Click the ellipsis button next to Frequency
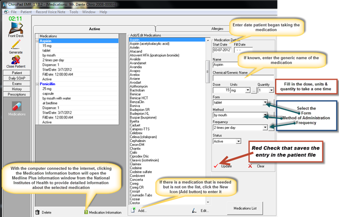Screen dimensions: 339x217 tap(271, 128)
